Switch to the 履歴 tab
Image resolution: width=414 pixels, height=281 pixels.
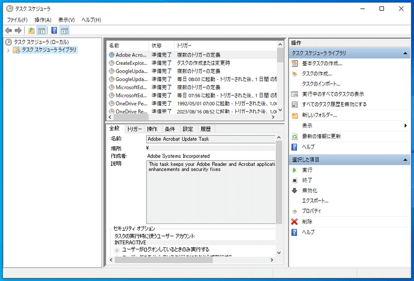pyautogui.click(x=205, y=129)
